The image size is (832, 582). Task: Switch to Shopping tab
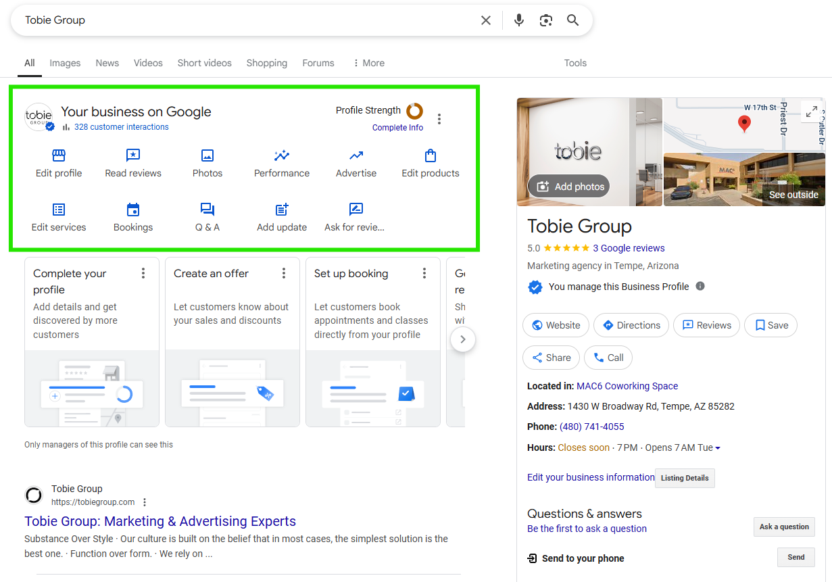coord(267,63)
